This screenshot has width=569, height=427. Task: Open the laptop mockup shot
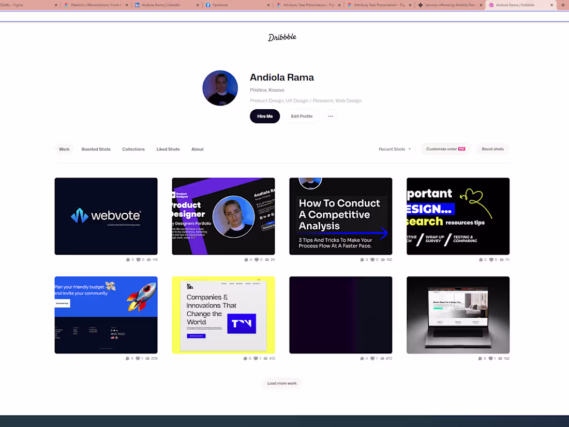coord(458,315)
